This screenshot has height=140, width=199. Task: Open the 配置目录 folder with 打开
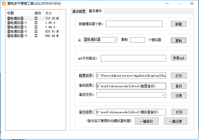pos(179,76)
